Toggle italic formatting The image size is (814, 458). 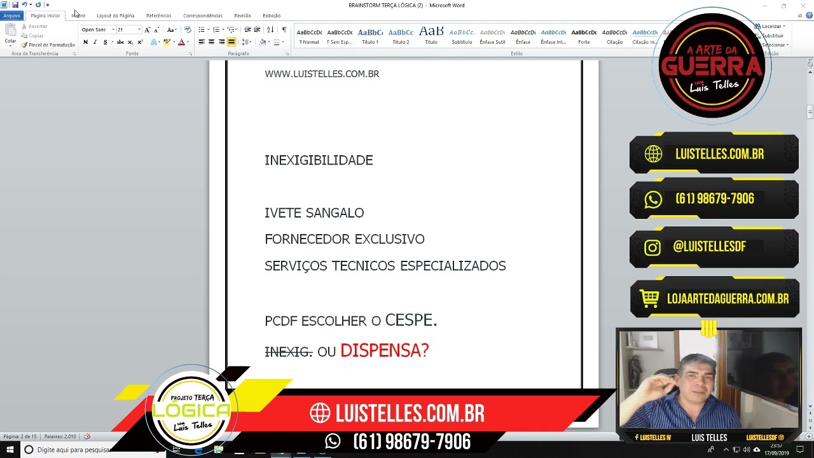[95, 42]
